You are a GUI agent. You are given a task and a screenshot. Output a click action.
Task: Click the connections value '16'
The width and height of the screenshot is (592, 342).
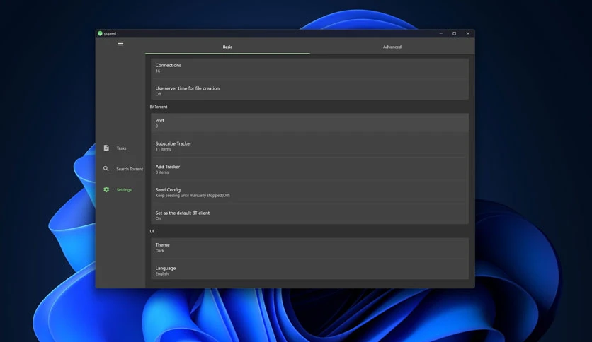(158, 71)
